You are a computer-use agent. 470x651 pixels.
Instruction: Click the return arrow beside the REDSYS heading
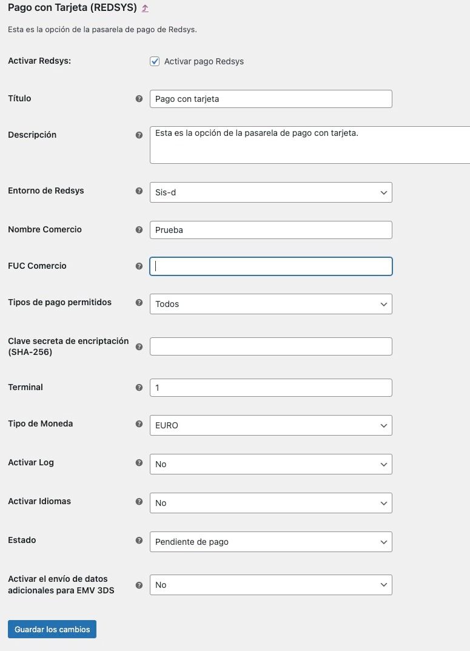pos(145,8)
